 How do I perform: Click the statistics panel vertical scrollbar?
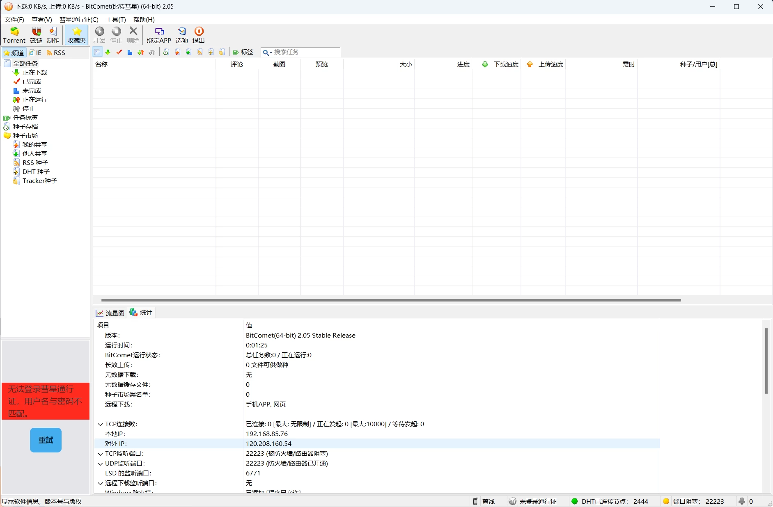pyautogui.click(x=766, y=361)
